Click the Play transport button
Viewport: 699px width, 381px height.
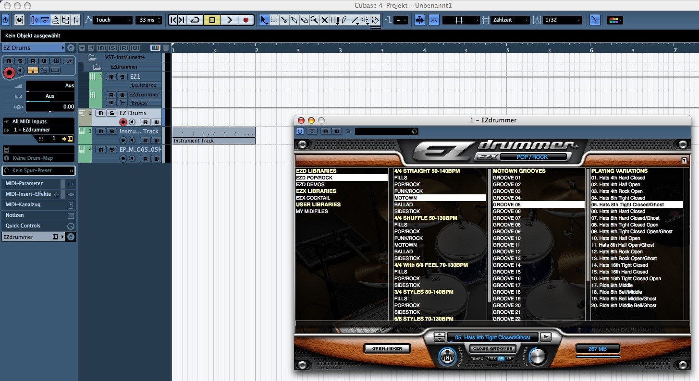coord(229,20)
